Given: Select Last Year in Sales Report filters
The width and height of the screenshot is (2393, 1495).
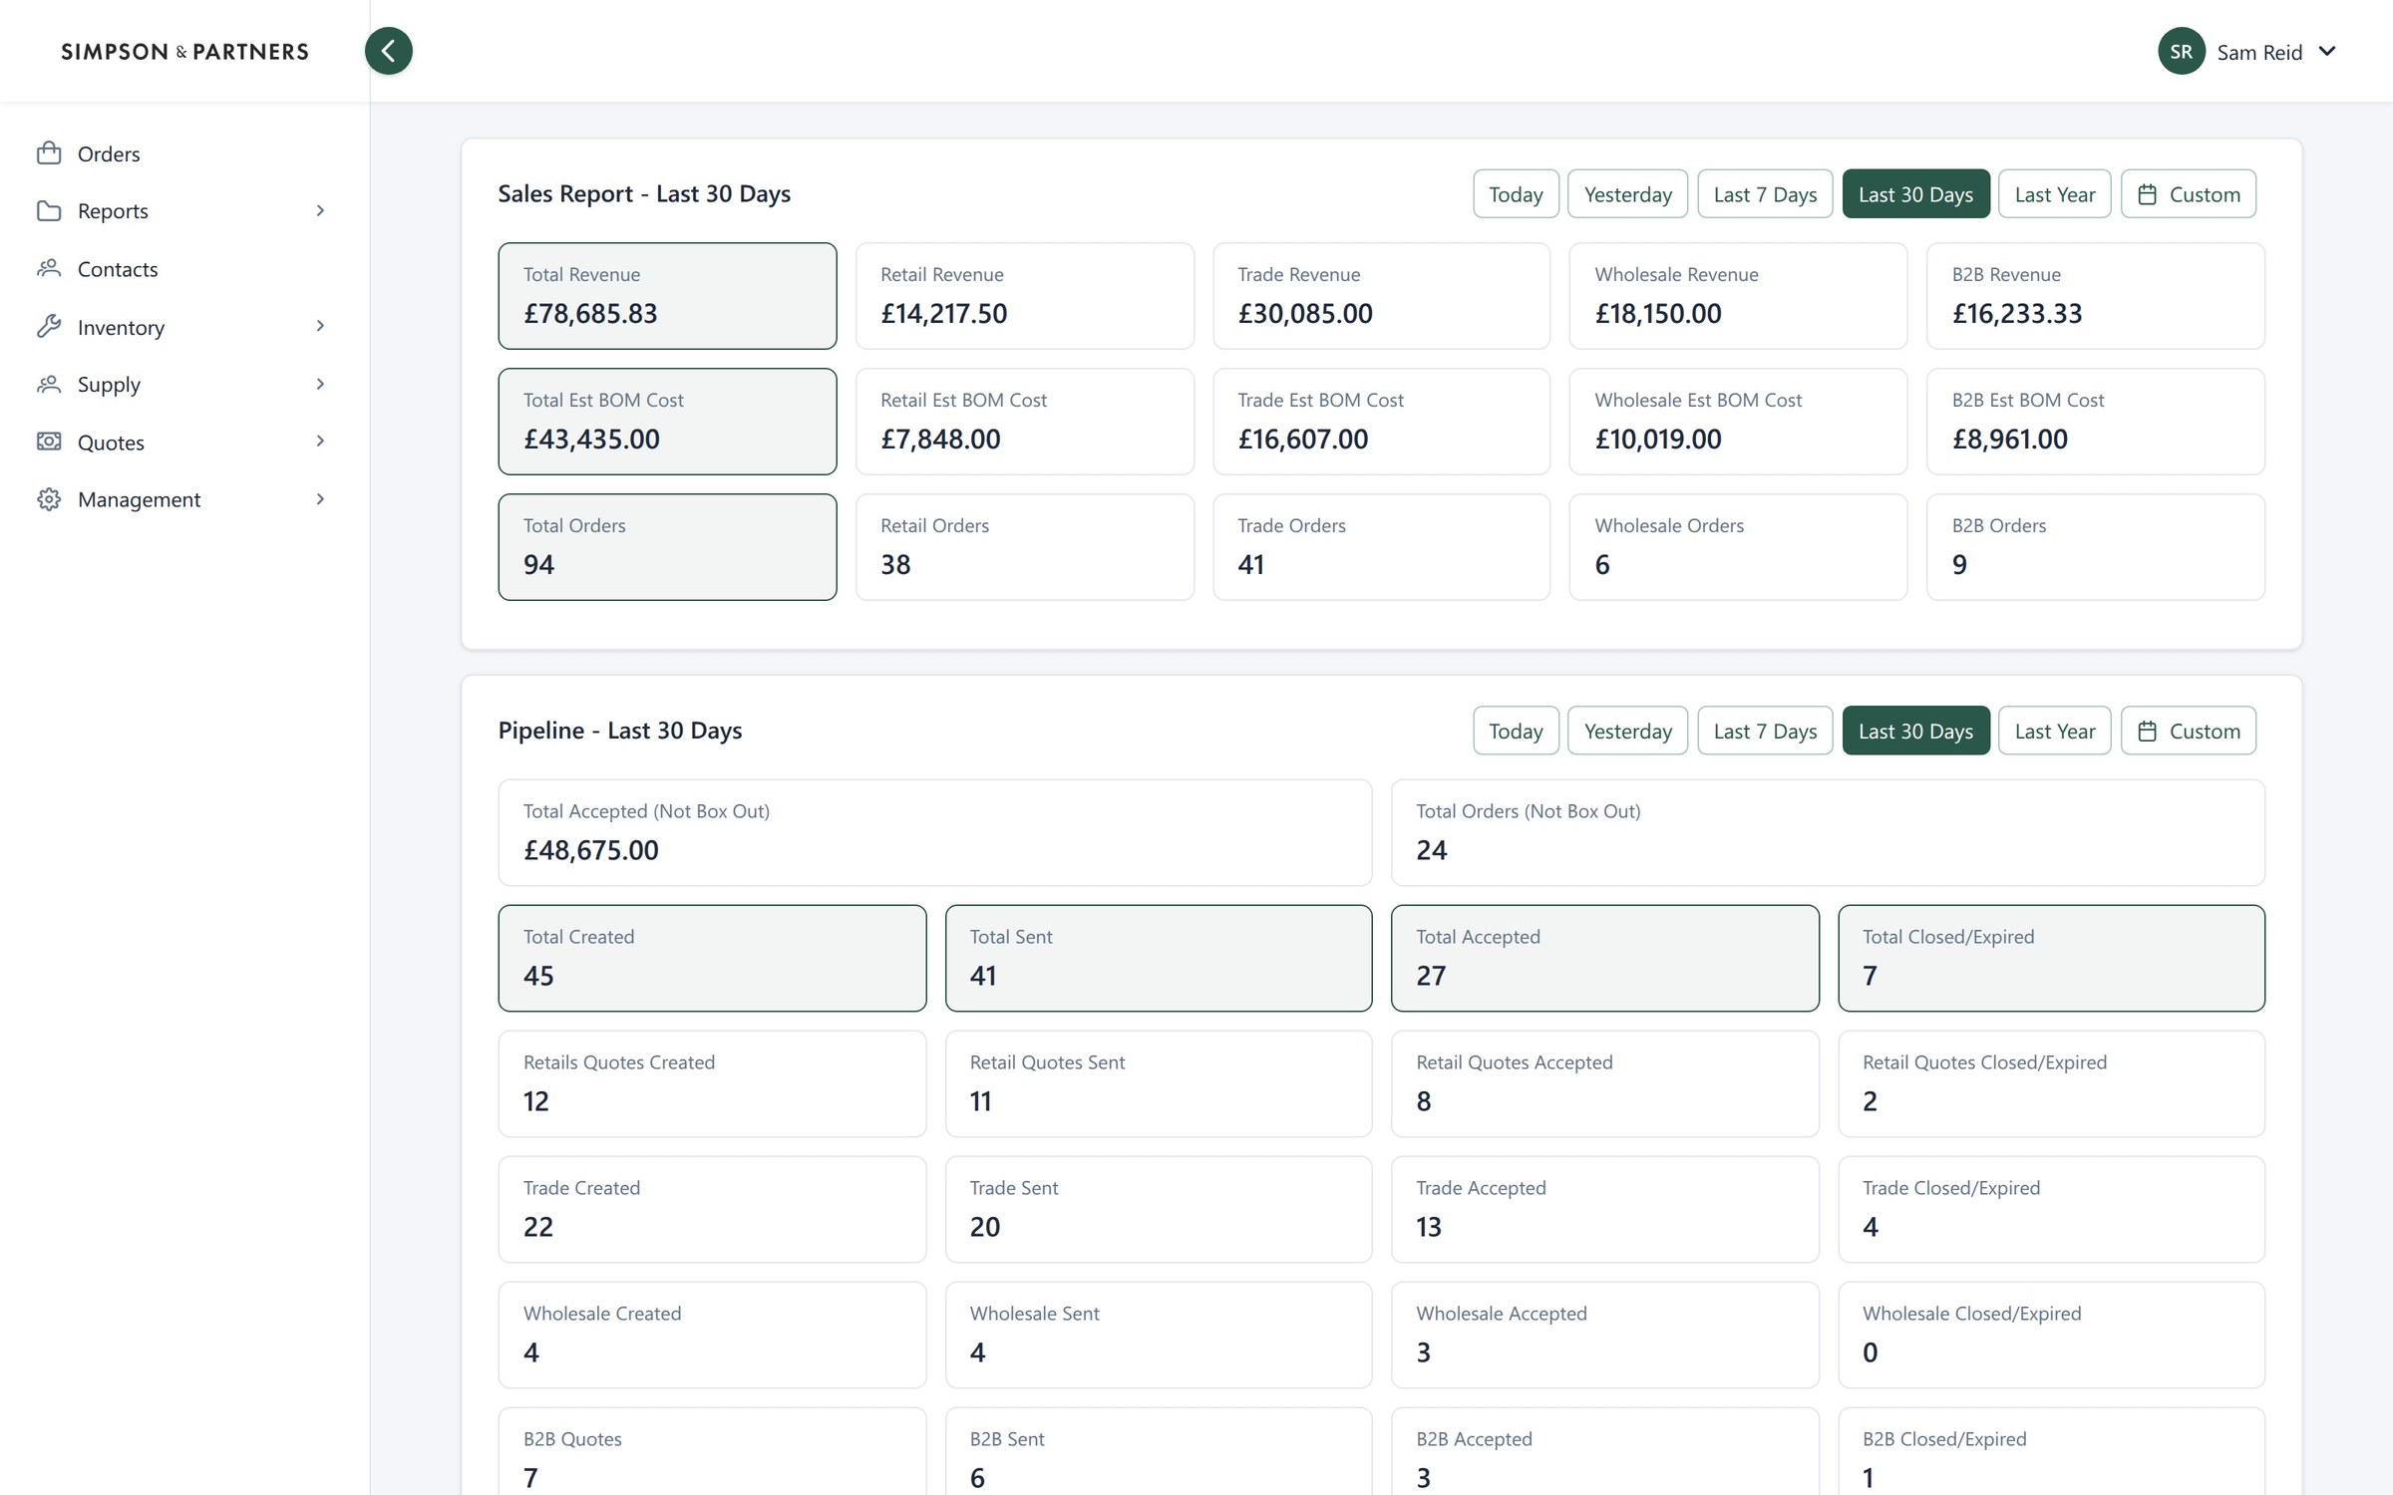Looking at the screenshot, I should click(x=2054, y=194).
